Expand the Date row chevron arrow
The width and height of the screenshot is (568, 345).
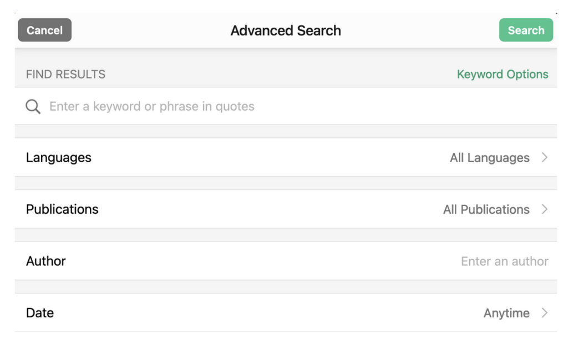(x=545, y=313)
